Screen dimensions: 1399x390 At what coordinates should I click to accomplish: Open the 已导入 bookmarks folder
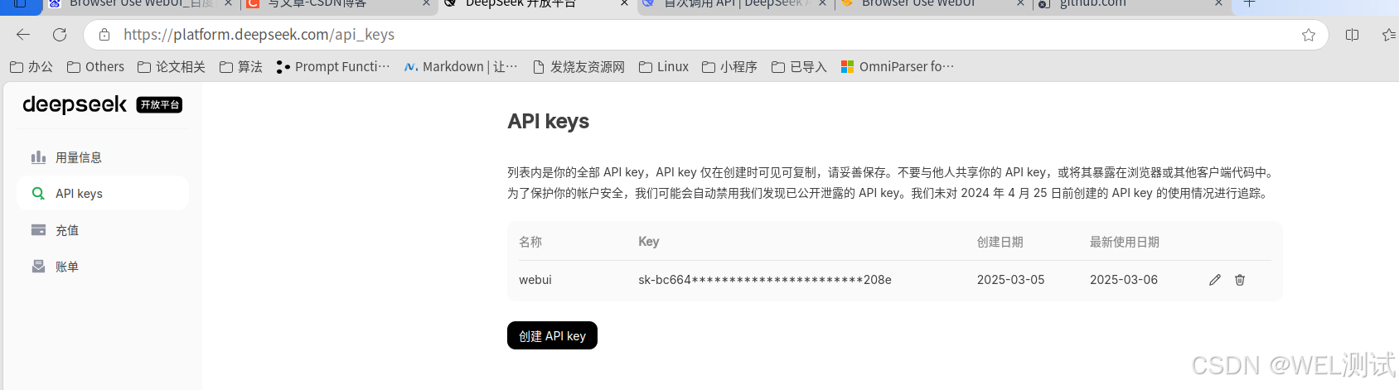(x=799, y=67)
